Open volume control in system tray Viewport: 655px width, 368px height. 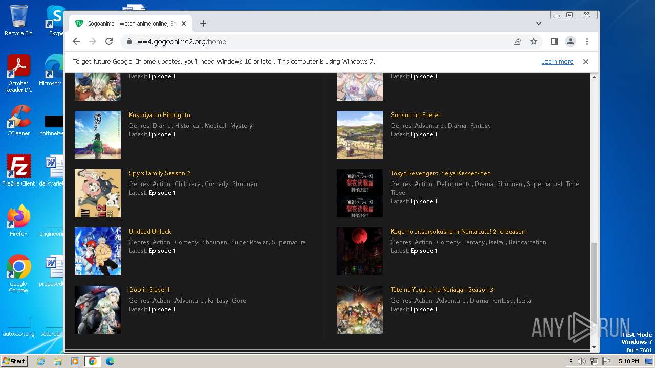click(582, 361)
